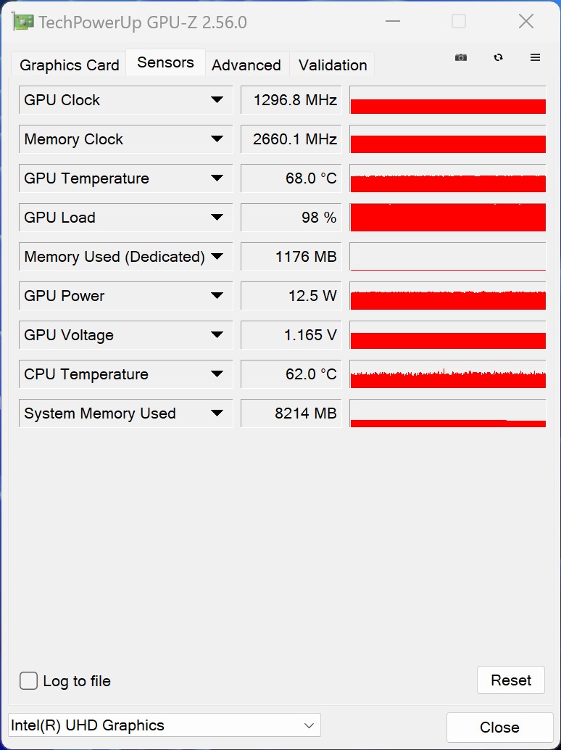
Task: Expand the GPU Clock sensor dropdown
Action: click(x=217, y=100)
